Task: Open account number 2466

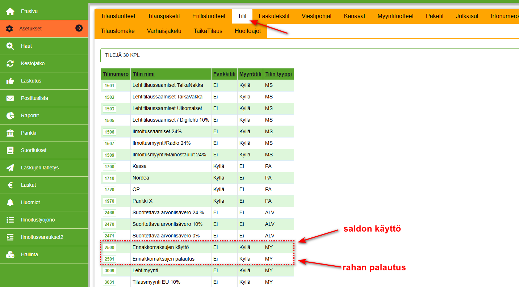Action: [109, 212]
